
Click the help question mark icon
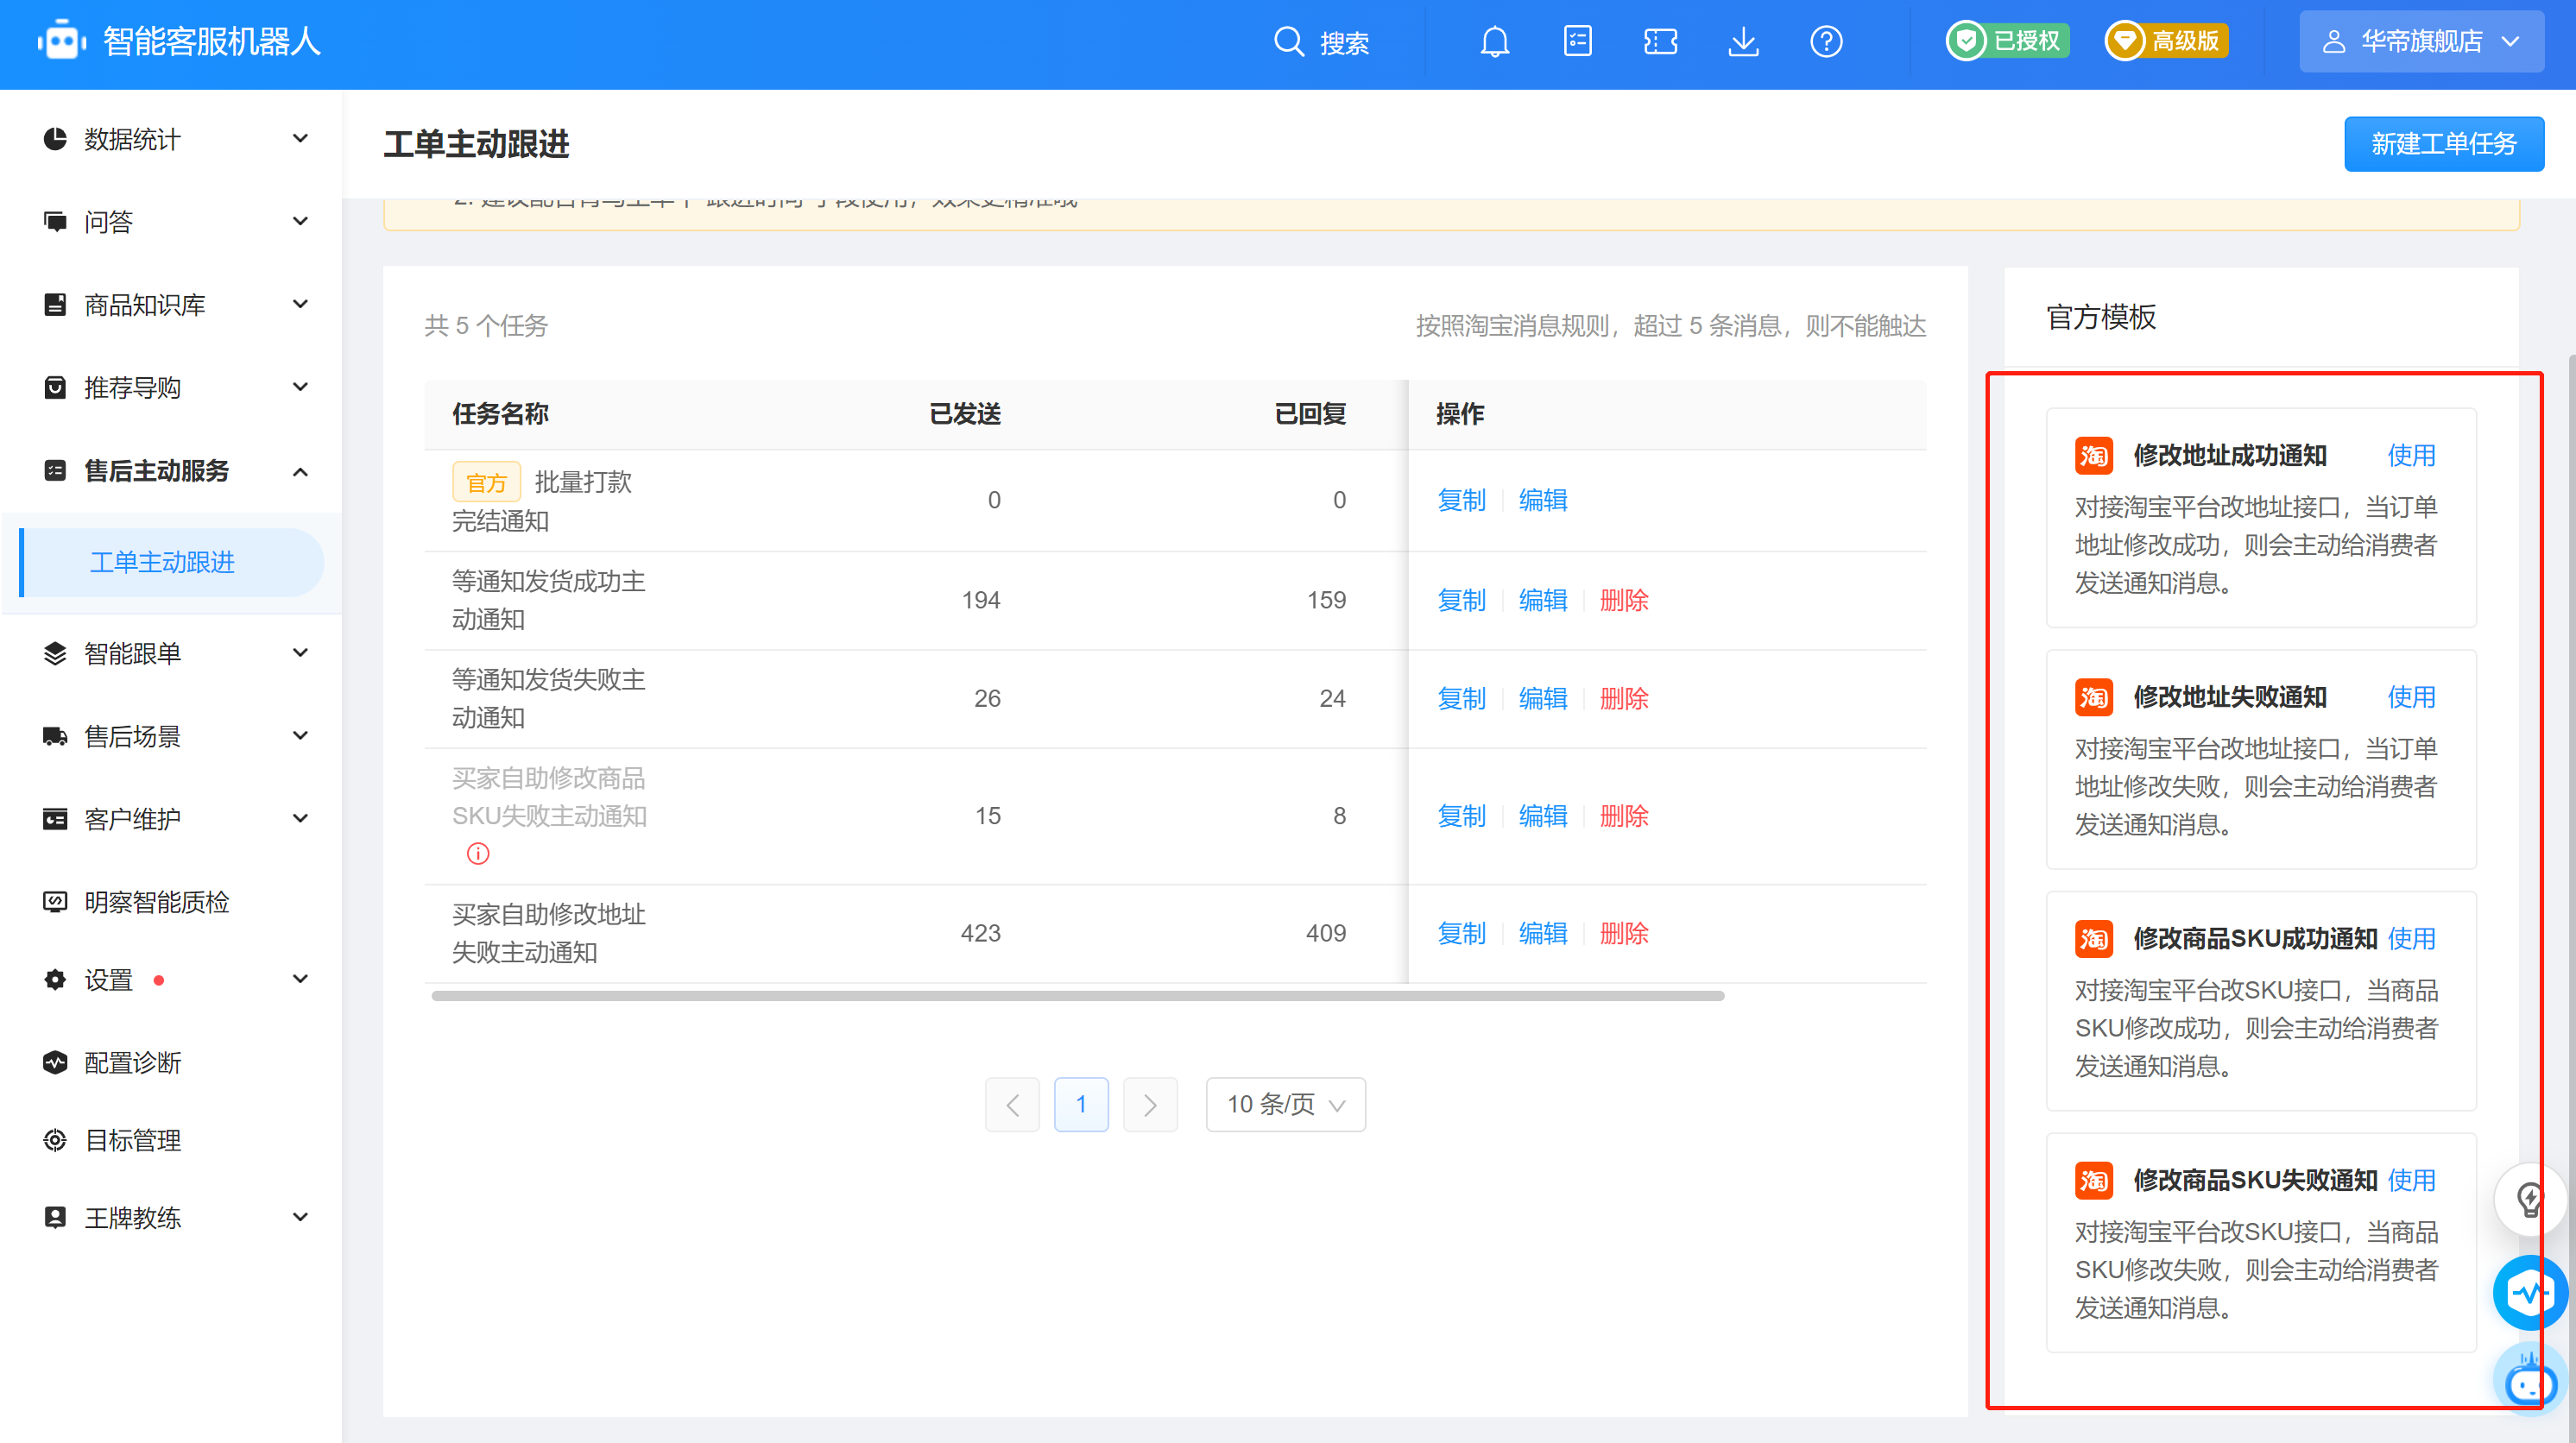[x=1828, y=42]
